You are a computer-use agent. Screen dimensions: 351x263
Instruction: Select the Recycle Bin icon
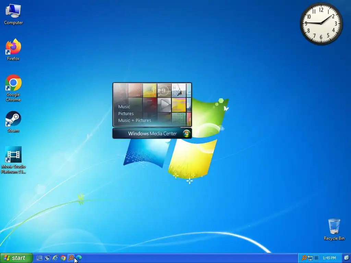coord(334,229)
